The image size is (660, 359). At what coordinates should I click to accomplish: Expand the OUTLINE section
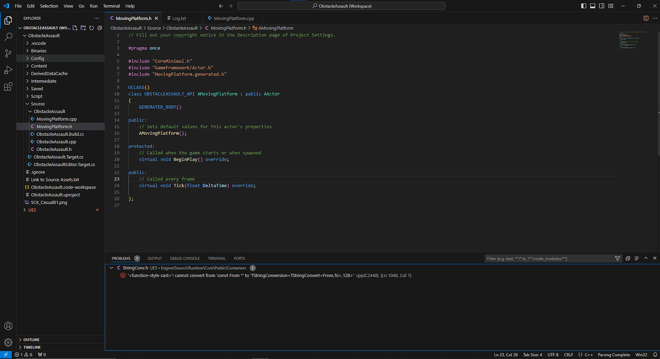coord(60,339)
